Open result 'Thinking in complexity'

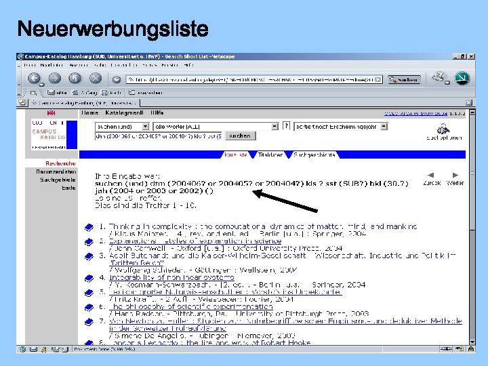[x=263, y=226]
